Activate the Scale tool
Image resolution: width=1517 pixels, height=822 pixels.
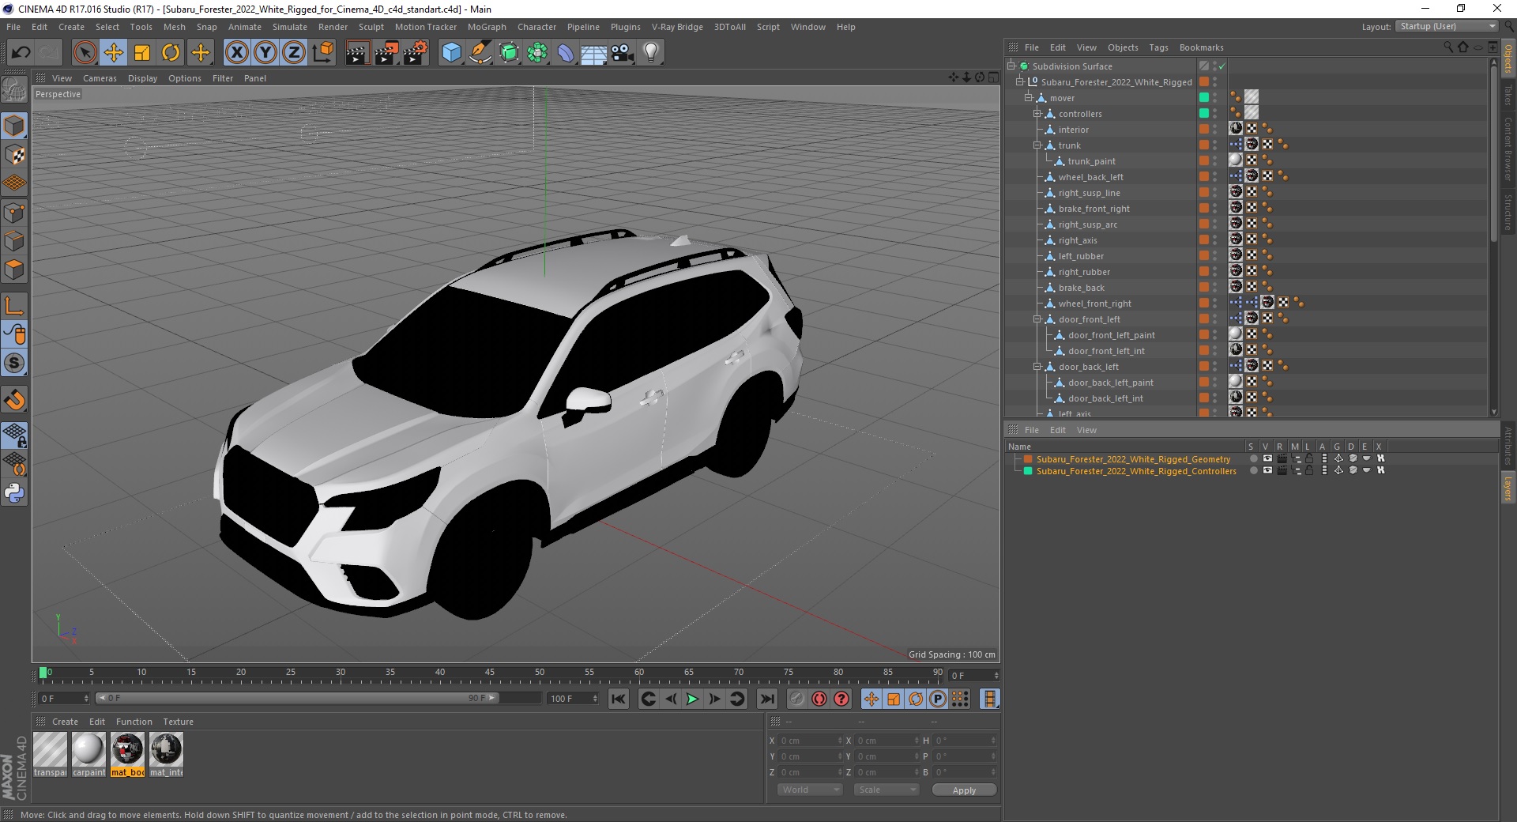[x=142, y=53]
